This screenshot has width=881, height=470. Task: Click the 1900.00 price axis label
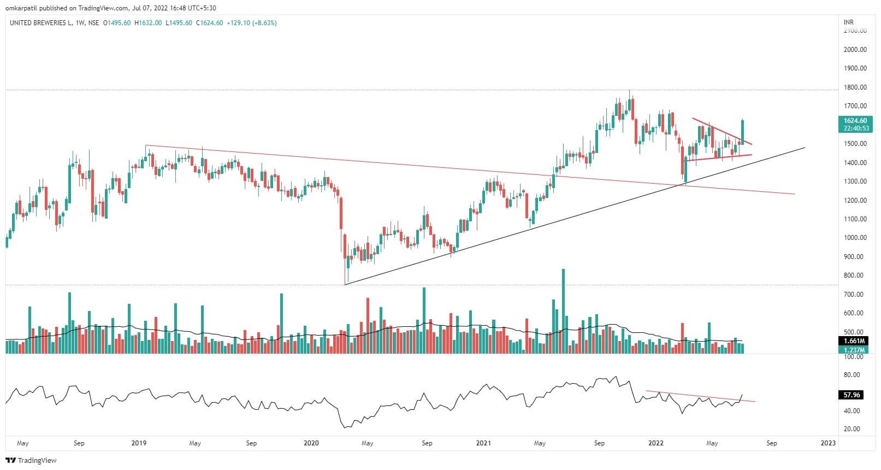point(855,68)
